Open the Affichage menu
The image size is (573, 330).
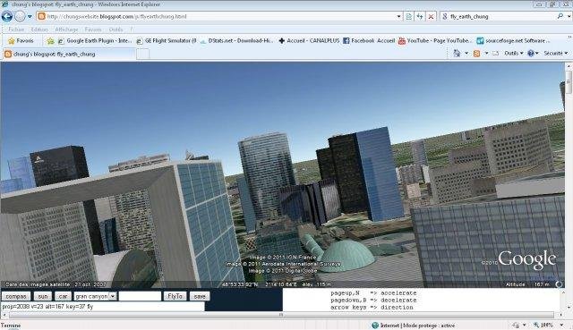[x=66, y=30]
